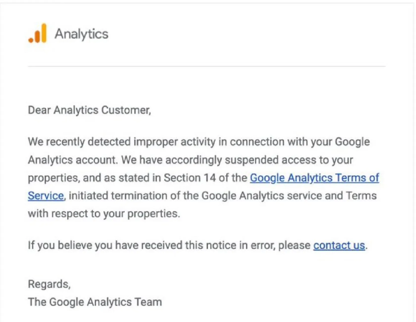
Task: Open the "contact us" link
Action: tap(339, 246)
